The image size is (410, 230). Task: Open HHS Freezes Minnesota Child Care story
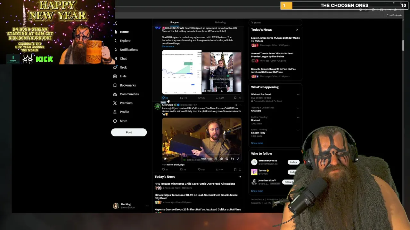[x=195, y=184]
